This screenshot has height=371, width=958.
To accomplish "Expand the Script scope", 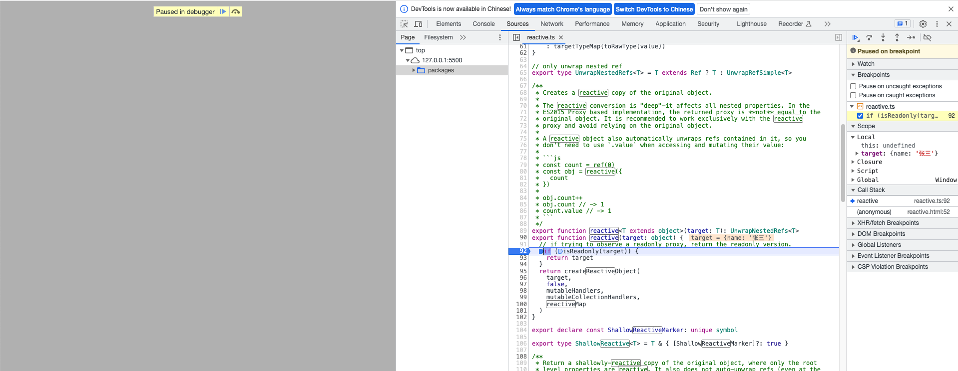I will tap(853, 171).
